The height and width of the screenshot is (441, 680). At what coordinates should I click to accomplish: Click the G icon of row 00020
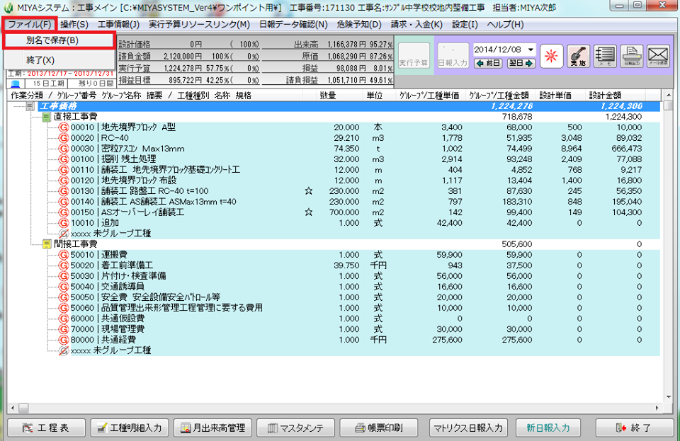click(64, 138)
